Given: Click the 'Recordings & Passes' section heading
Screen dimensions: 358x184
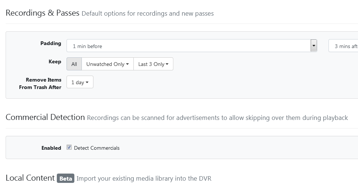Looking at the screenshot, I should tap(43, 13).
